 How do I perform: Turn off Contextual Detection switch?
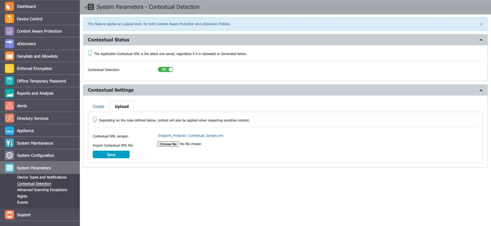click(x=165, y=69)
